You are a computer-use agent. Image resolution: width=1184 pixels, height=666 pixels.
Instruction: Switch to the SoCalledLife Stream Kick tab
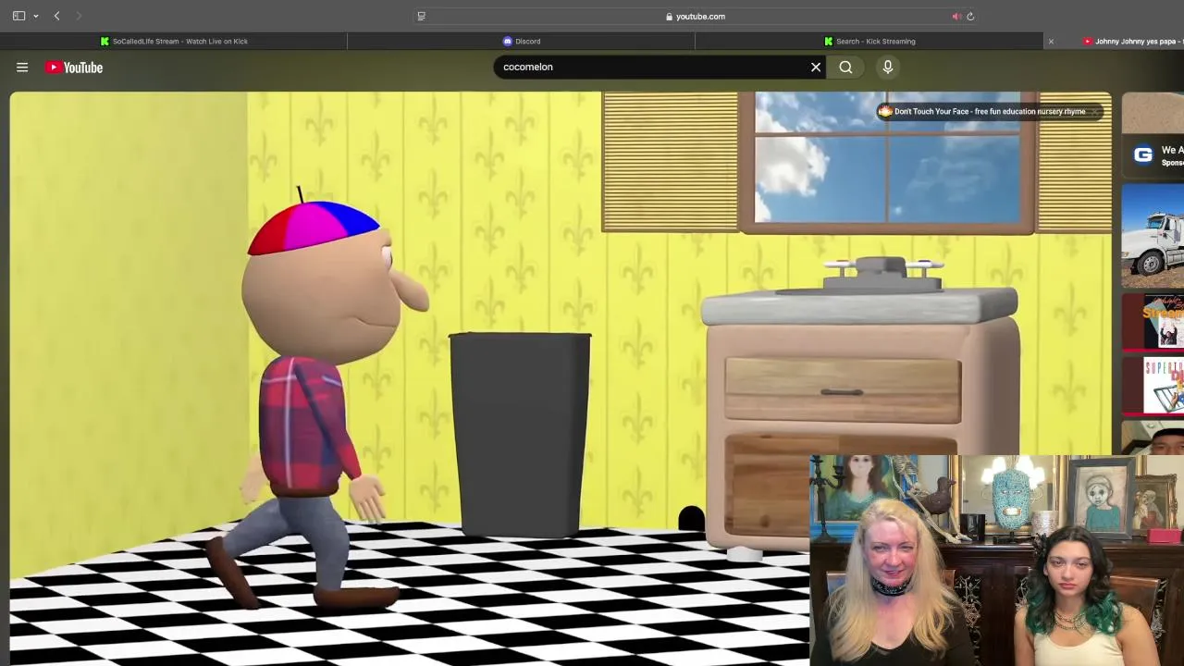tap(174, 41)
